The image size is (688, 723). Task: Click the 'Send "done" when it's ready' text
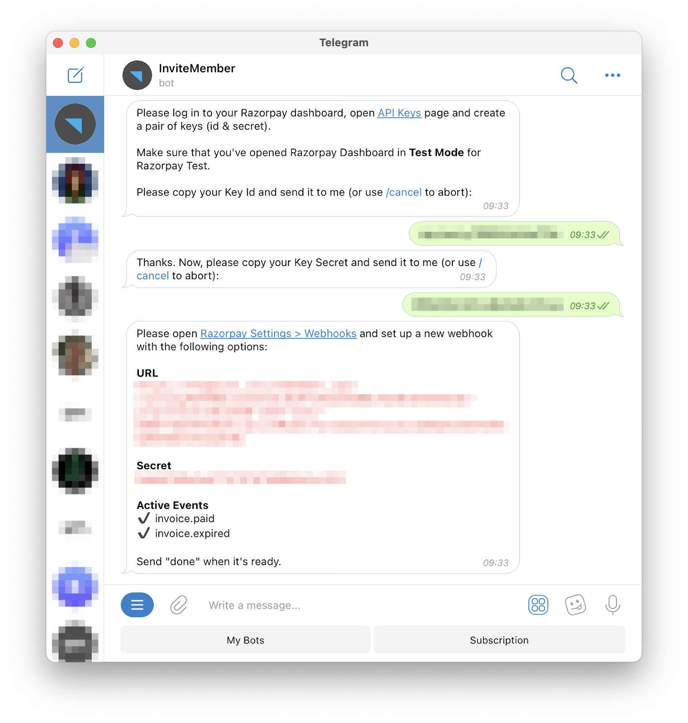point(209,562)
